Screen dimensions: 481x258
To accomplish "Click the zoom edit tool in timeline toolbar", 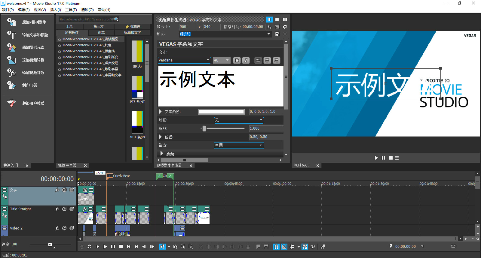I will (191, 247).
